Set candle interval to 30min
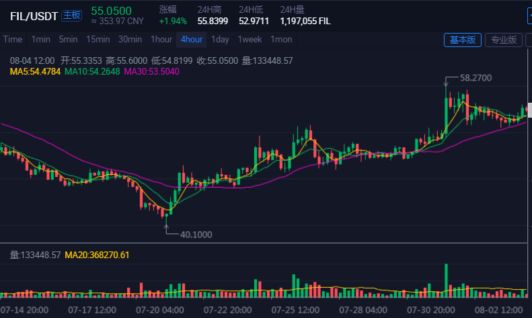 [130, 39]
